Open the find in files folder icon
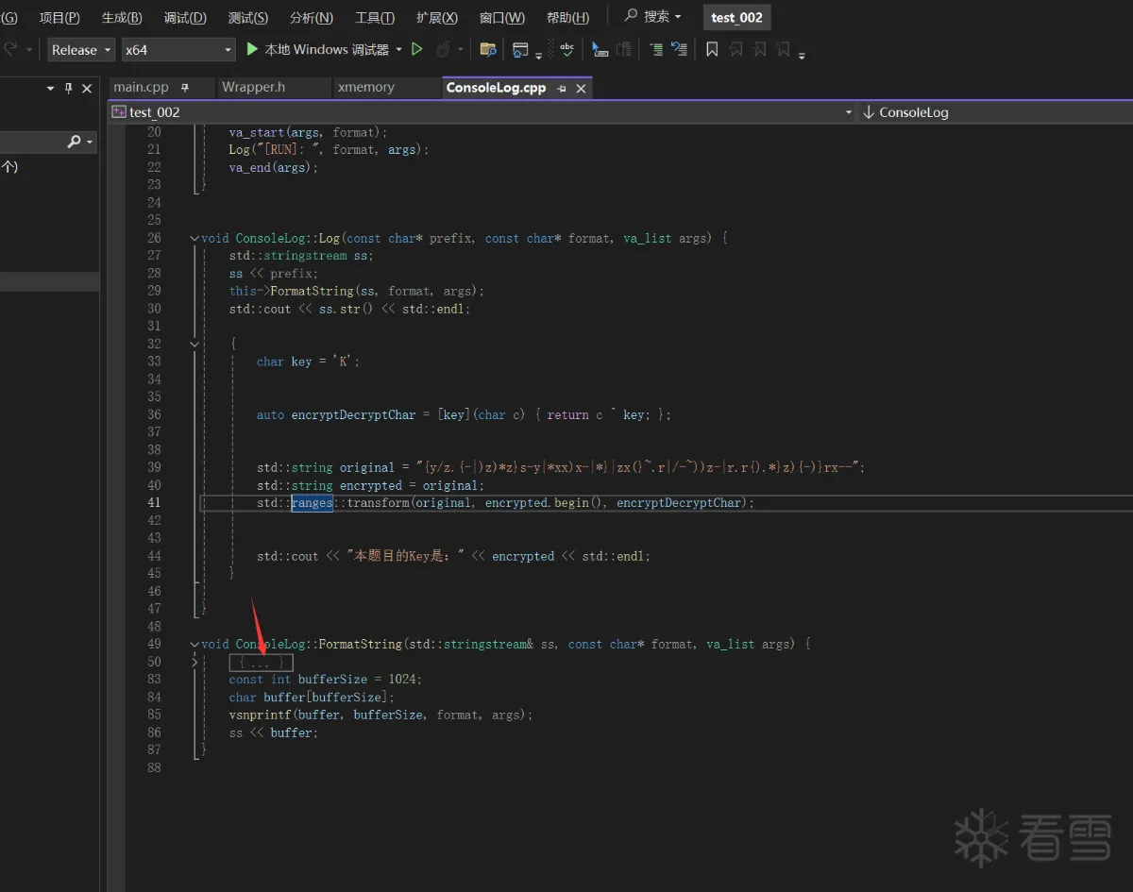 coord(488,49)
